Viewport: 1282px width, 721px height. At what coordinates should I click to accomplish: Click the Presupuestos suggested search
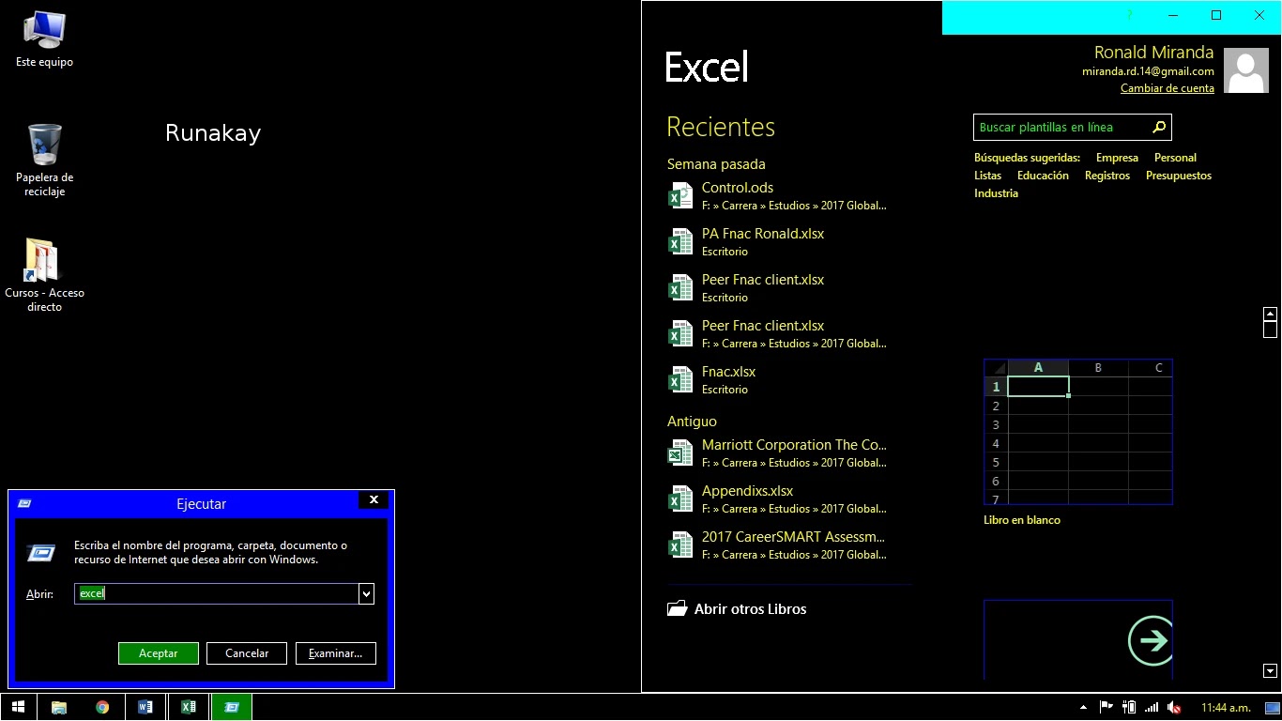[1179, 176]
